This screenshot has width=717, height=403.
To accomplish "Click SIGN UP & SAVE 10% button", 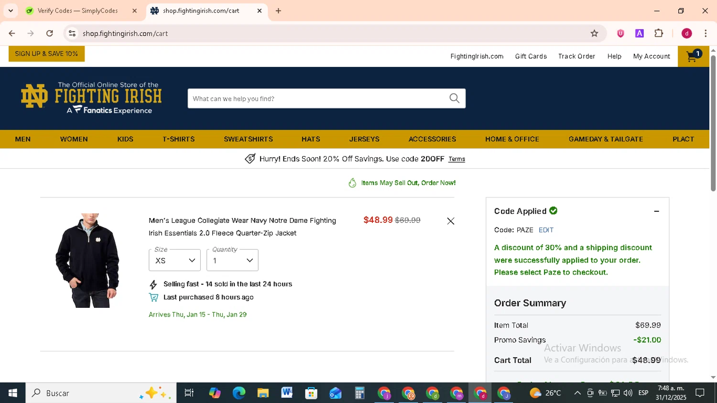I will point(46,54).
